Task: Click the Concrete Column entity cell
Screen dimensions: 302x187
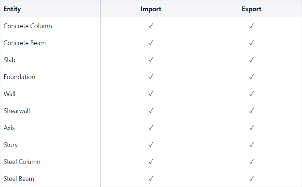Action: pyautogui.click(x=28, y=26)
